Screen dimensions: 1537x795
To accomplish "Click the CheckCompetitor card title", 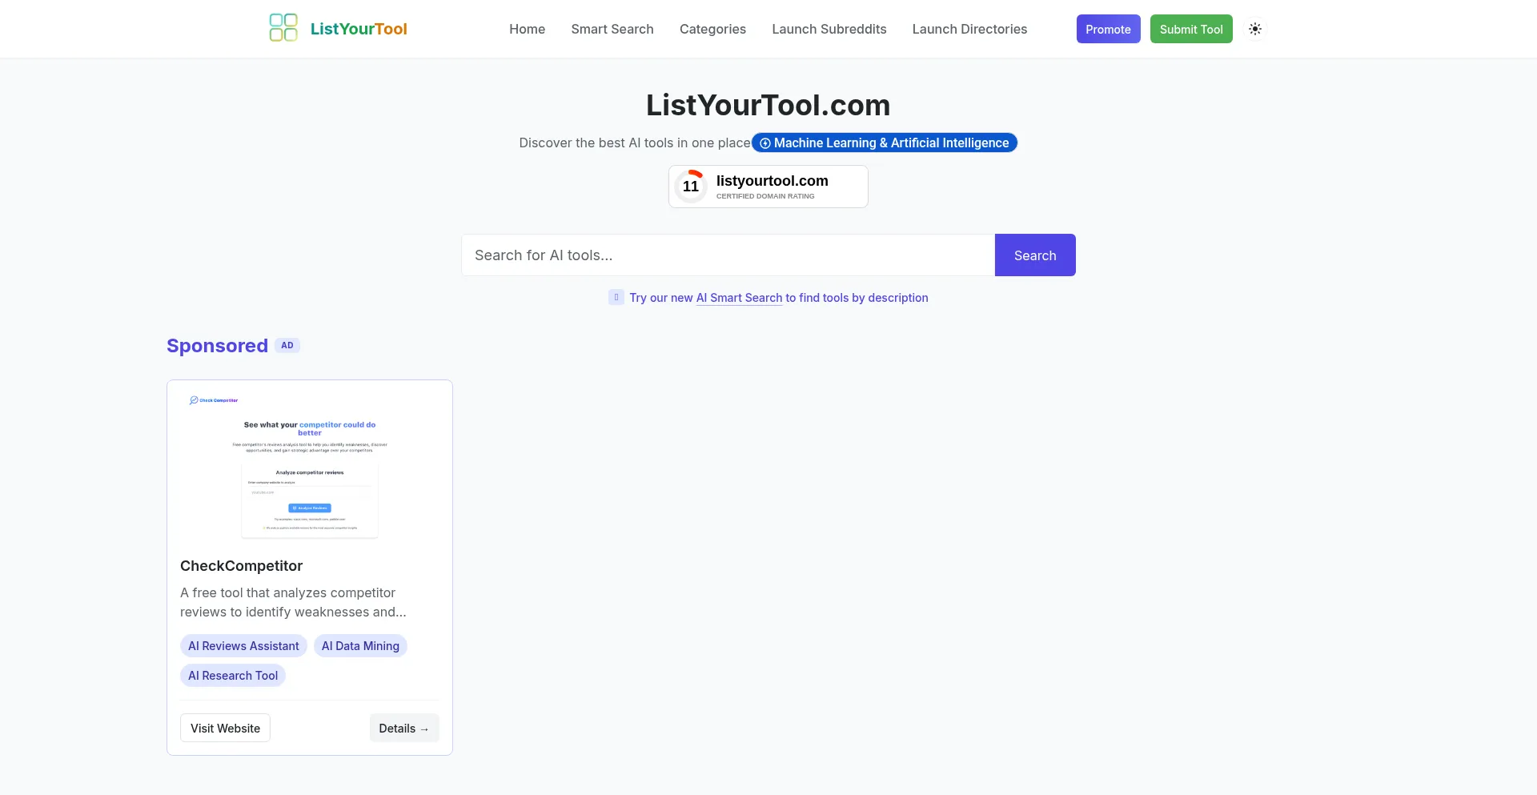I will click(x=241, y=566).
